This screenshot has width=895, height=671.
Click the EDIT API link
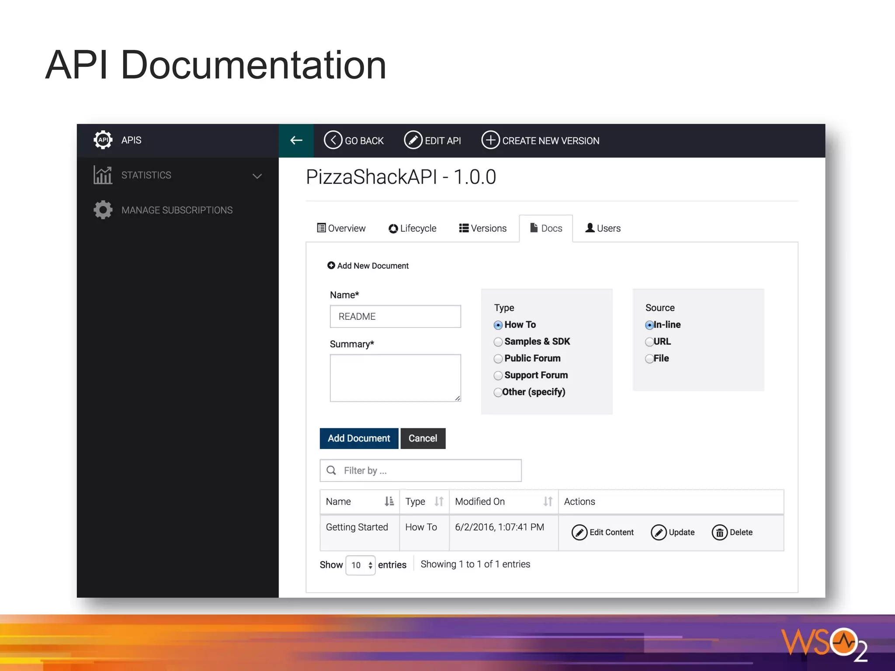point(432,140)
